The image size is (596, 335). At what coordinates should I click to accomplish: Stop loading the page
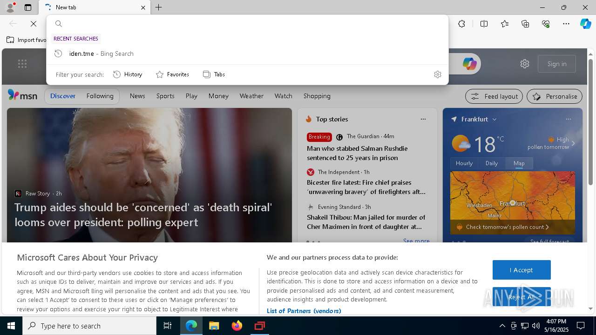tap(34, 24)
